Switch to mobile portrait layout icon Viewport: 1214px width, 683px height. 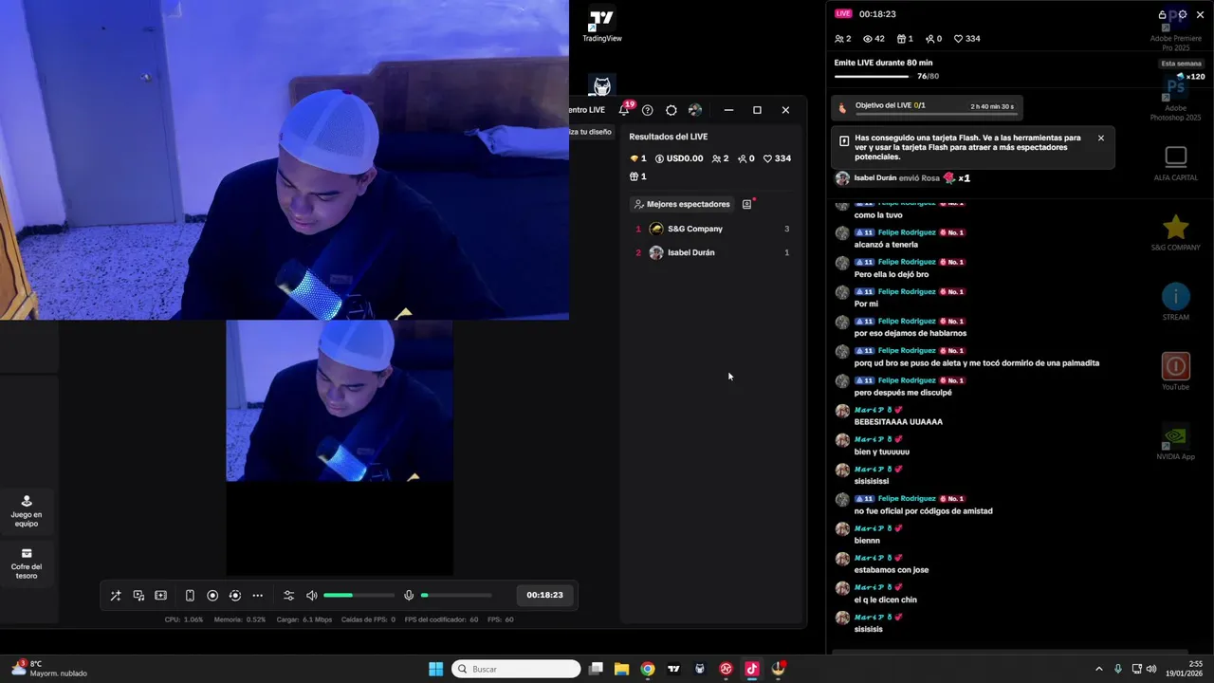pos(190,596)
